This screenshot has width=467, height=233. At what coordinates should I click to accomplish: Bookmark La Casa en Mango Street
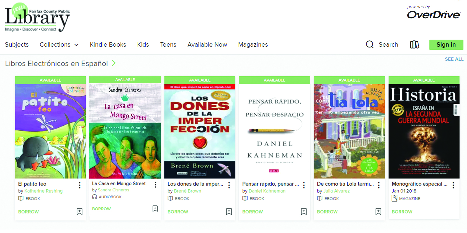155,209
